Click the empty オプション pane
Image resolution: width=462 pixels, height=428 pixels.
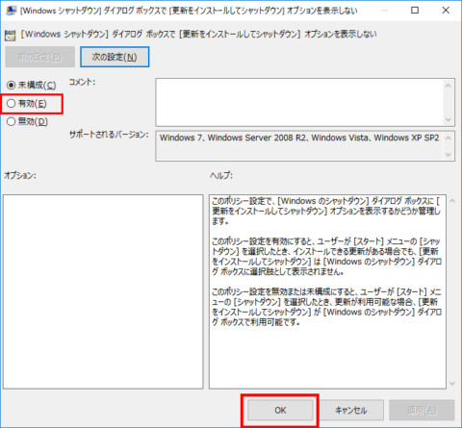(x=103, y=291)
